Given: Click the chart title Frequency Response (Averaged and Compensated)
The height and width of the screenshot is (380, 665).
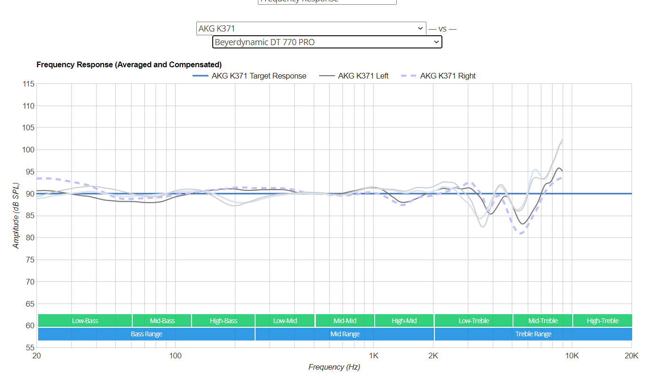Looking at the screenshot, I should click(129, 64).
